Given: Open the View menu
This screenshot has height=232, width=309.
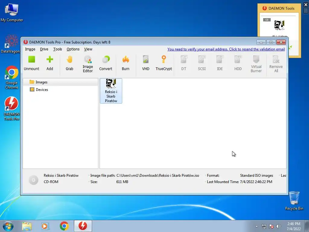Looking at the screenshot, I should tap(88, 49).
